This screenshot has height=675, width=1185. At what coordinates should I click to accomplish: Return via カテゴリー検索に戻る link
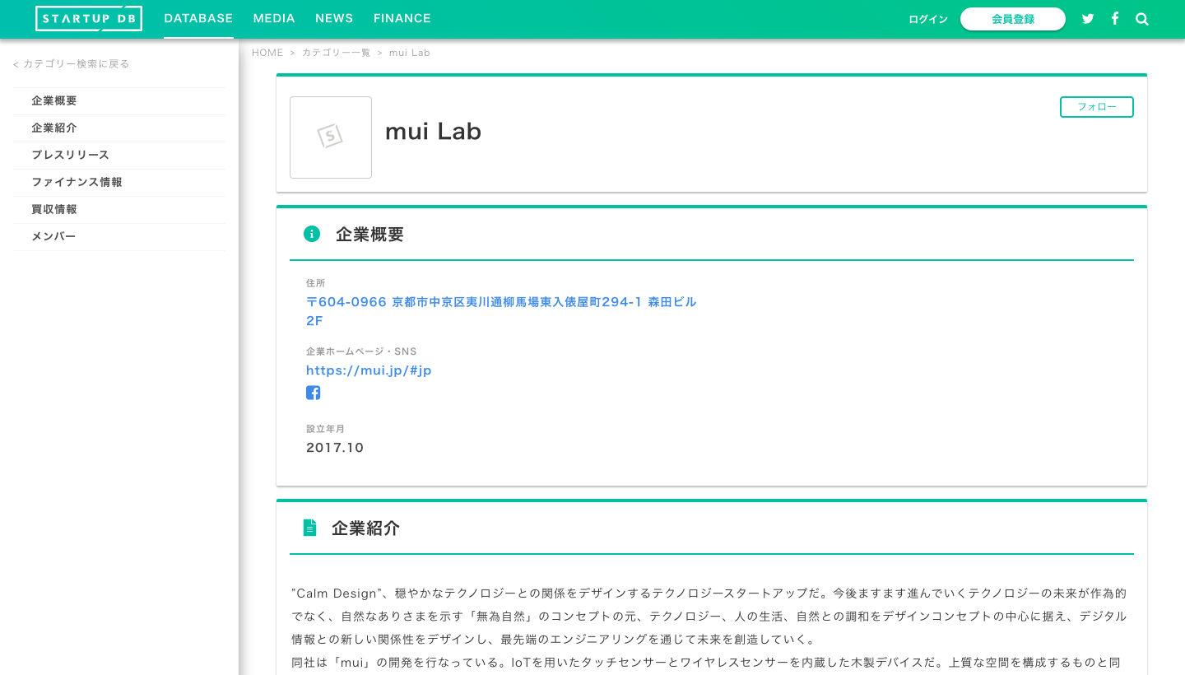pyautogui.click(x=72, y=63)
